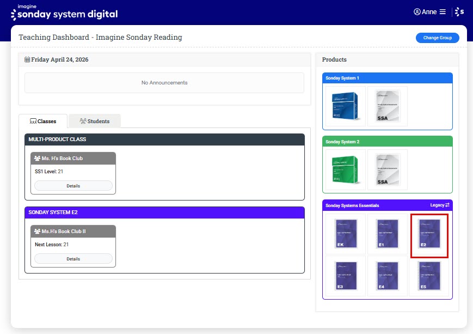Open the E3 Essentials book

pyautogui.click(x=346, y=276)
